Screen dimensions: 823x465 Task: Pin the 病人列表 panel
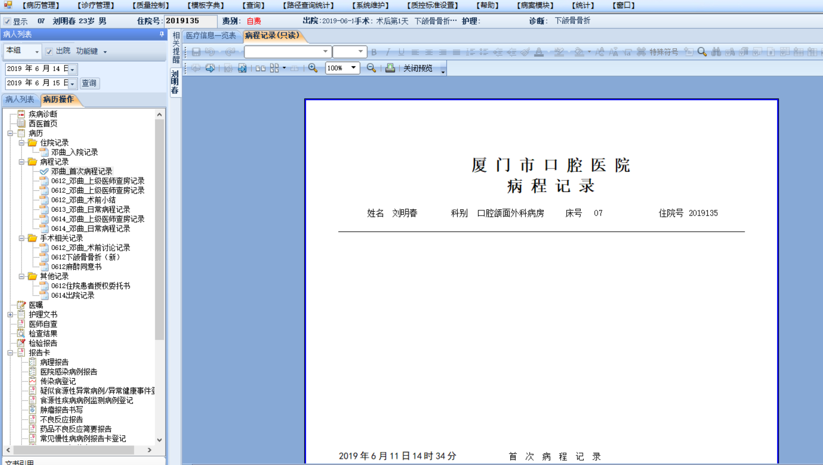(x=161, y=34)
